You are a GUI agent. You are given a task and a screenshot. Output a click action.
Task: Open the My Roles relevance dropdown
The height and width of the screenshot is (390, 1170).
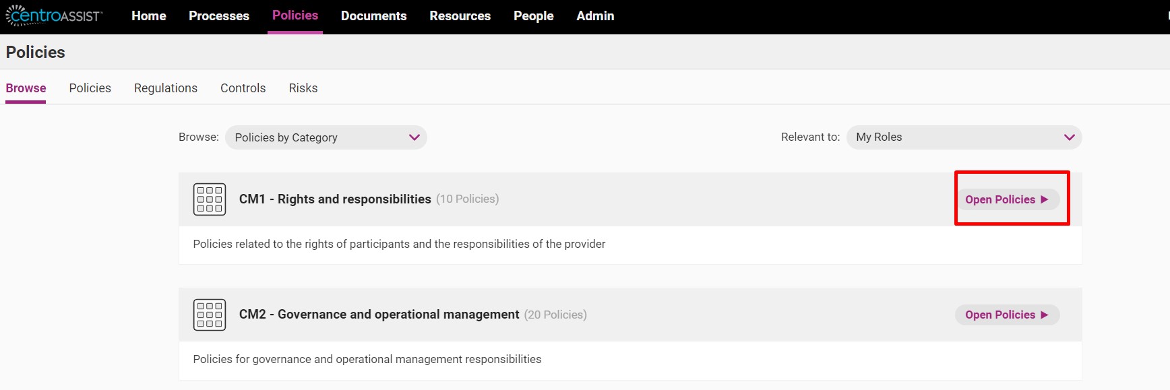tap(964, 137)
